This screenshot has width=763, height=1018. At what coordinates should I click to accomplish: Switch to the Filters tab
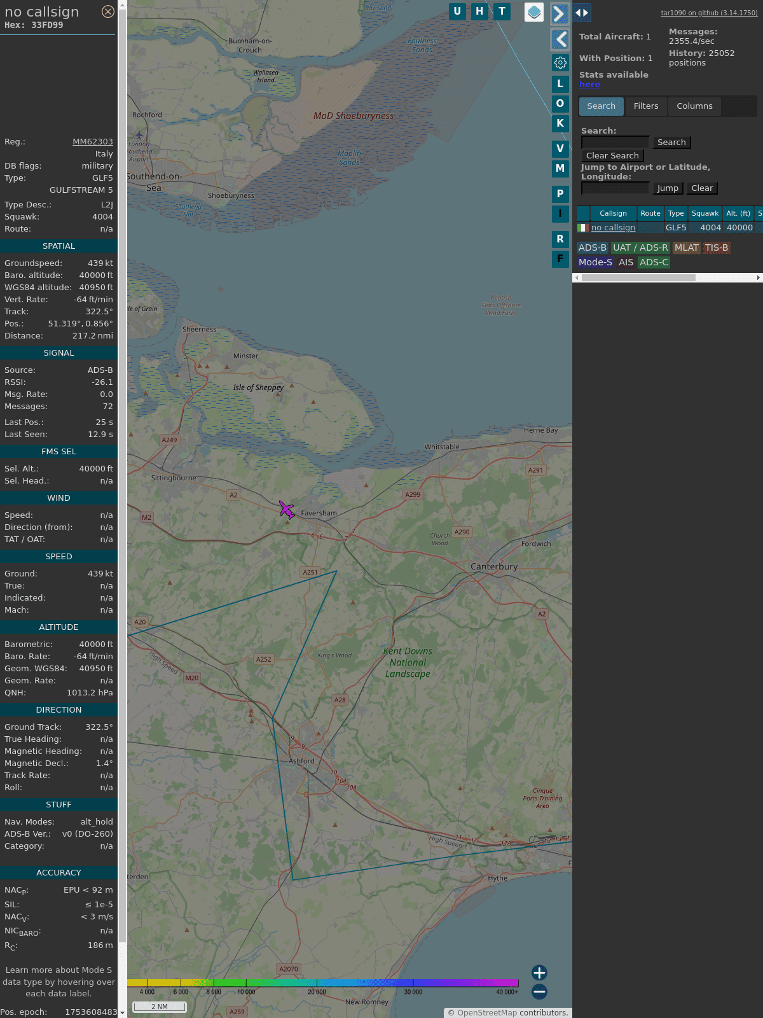pyautogui.click(x=646, y=106)
